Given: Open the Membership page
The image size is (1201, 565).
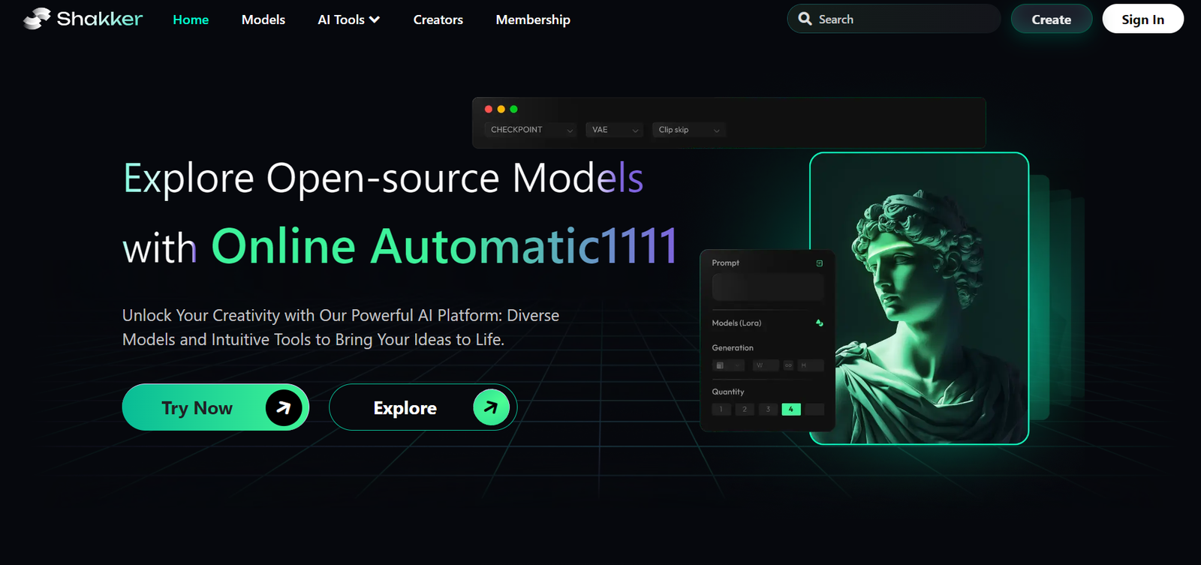Looking at the screenshot, I should 533,20.
